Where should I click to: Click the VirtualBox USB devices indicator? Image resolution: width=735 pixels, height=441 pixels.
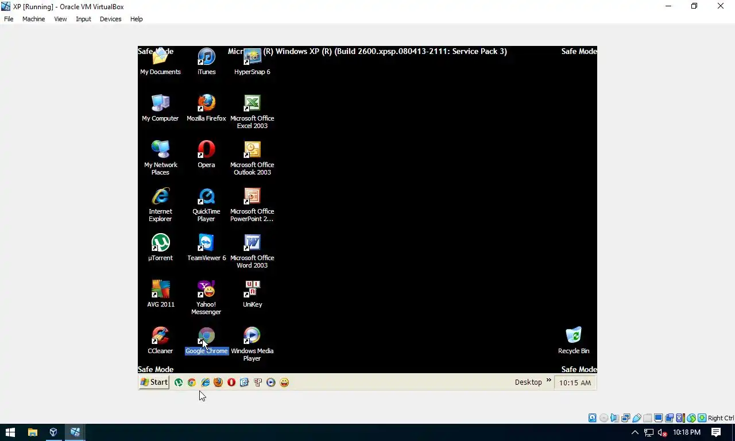636,418
